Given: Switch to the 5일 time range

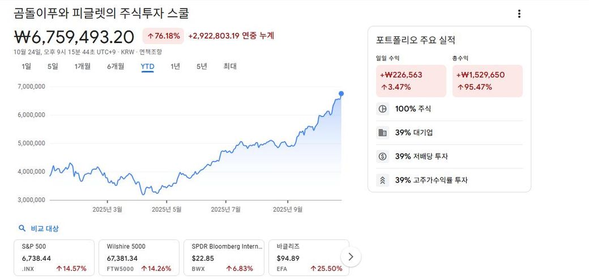Looking at the screenshot, I should (x=53, y=66).
